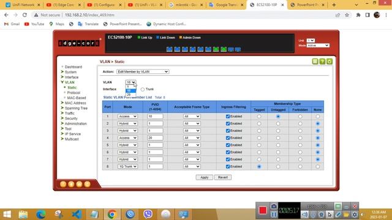Open Visual Studio Code from taskbar
The image size is (392, 220).
(77, 215)
